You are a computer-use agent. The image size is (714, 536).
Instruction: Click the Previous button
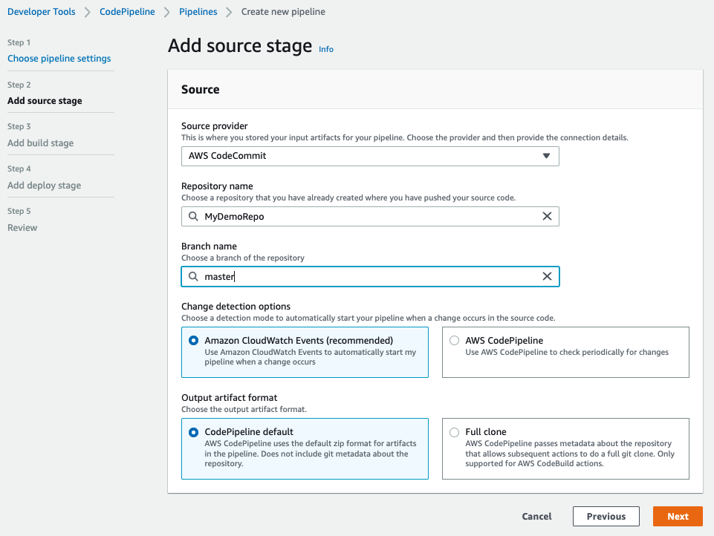tap(606, 517)
